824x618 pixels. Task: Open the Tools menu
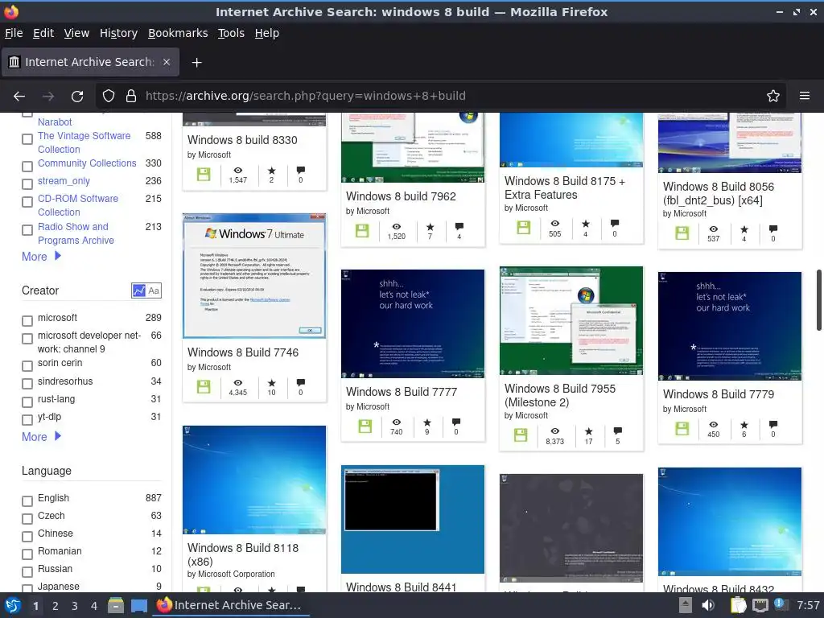[231, 33]
